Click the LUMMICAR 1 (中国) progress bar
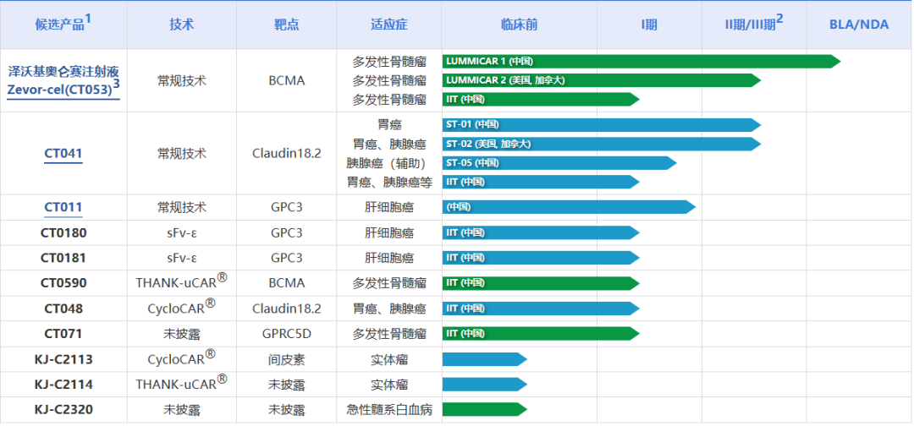Viewport: 914px width, 426px height. tap(640, 61)
